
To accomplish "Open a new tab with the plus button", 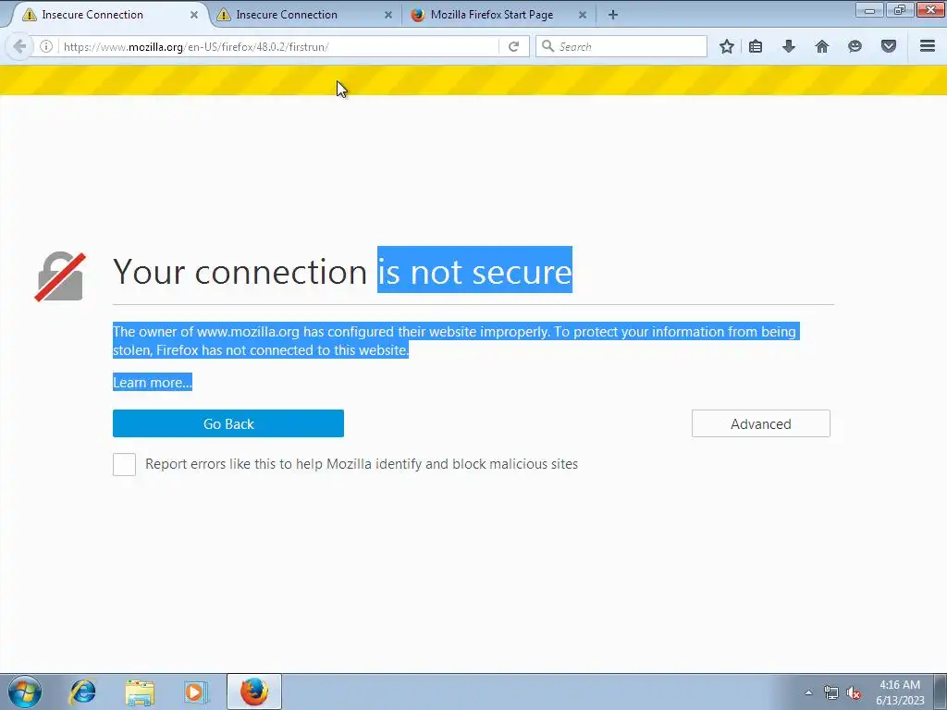I will [613, 15].
